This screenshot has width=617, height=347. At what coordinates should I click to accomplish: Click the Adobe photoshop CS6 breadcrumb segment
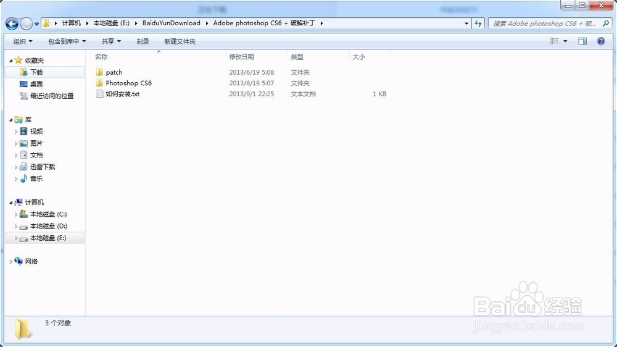click(264, 23)
